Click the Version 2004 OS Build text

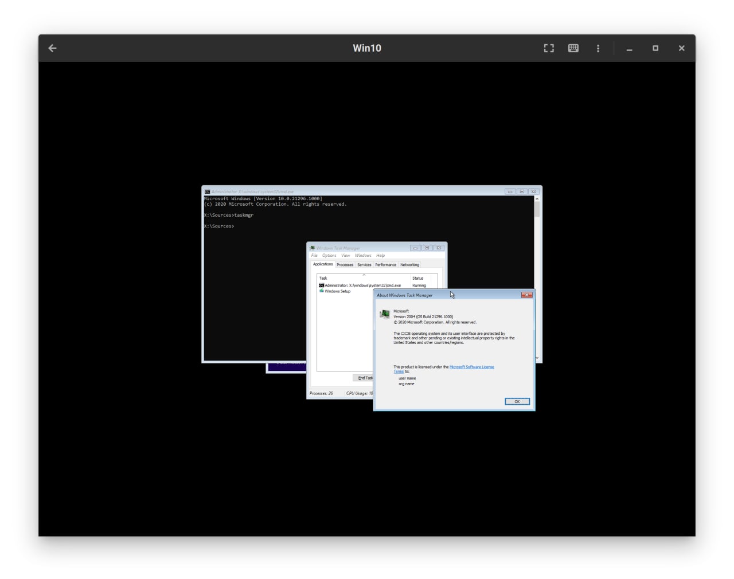click(x=423, y=316)
